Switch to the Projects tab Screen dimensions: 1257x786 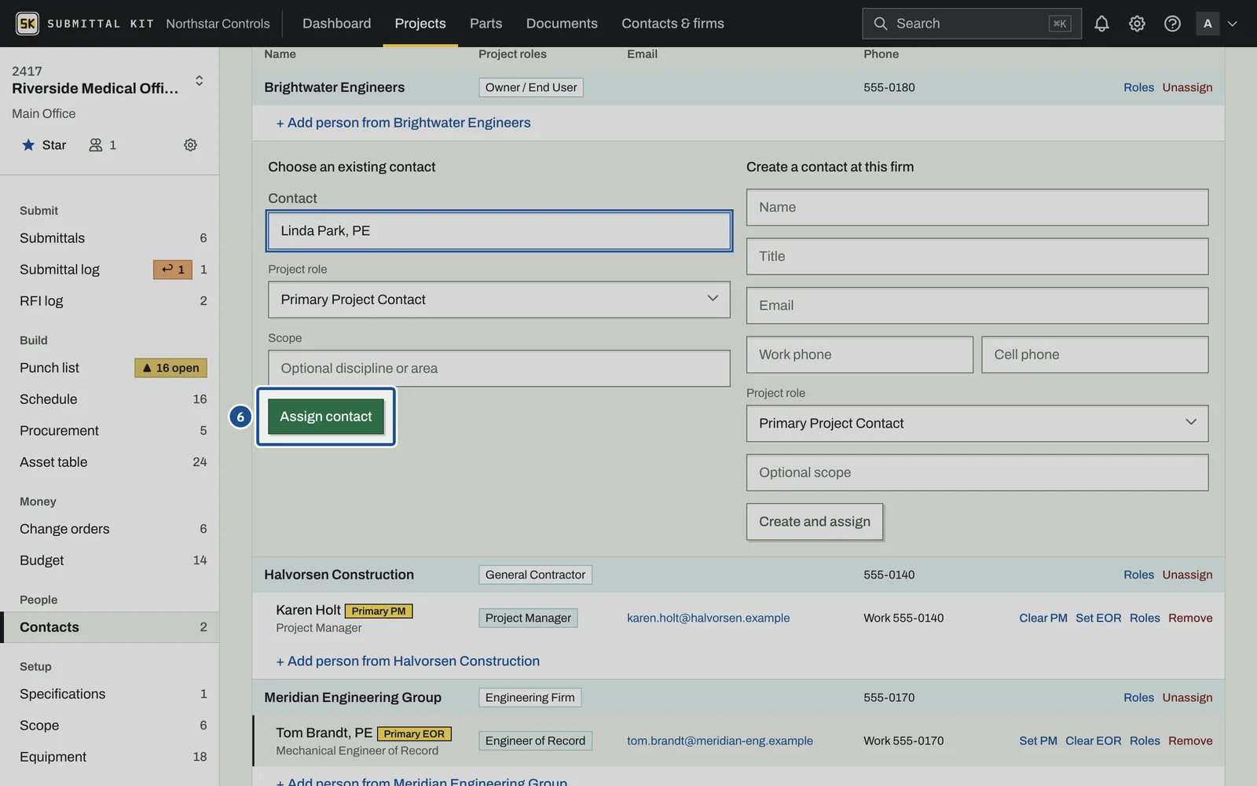pos(420,24)
